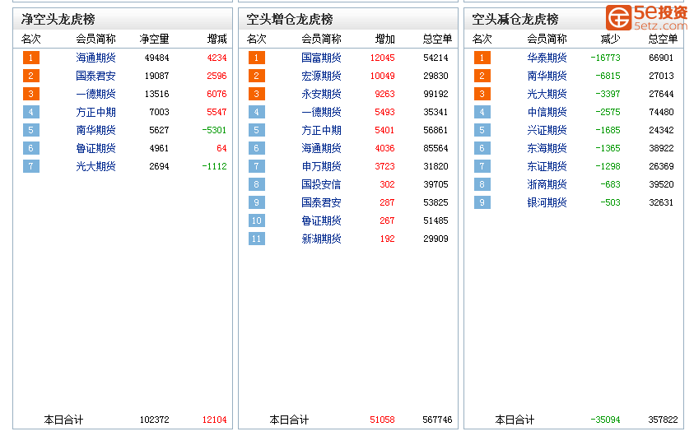Image resolution: width=694 pixels, height=436 pixels.
Task: Select rank 3 badge in 空头增仓龙虎榜
Action: point(256,94)
